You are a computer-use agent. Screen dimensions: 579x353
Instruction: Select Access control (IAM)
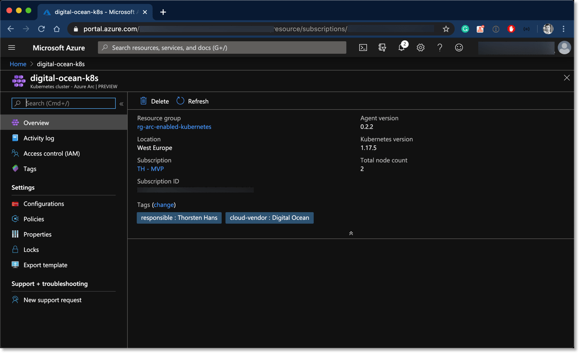click(51, 153)
